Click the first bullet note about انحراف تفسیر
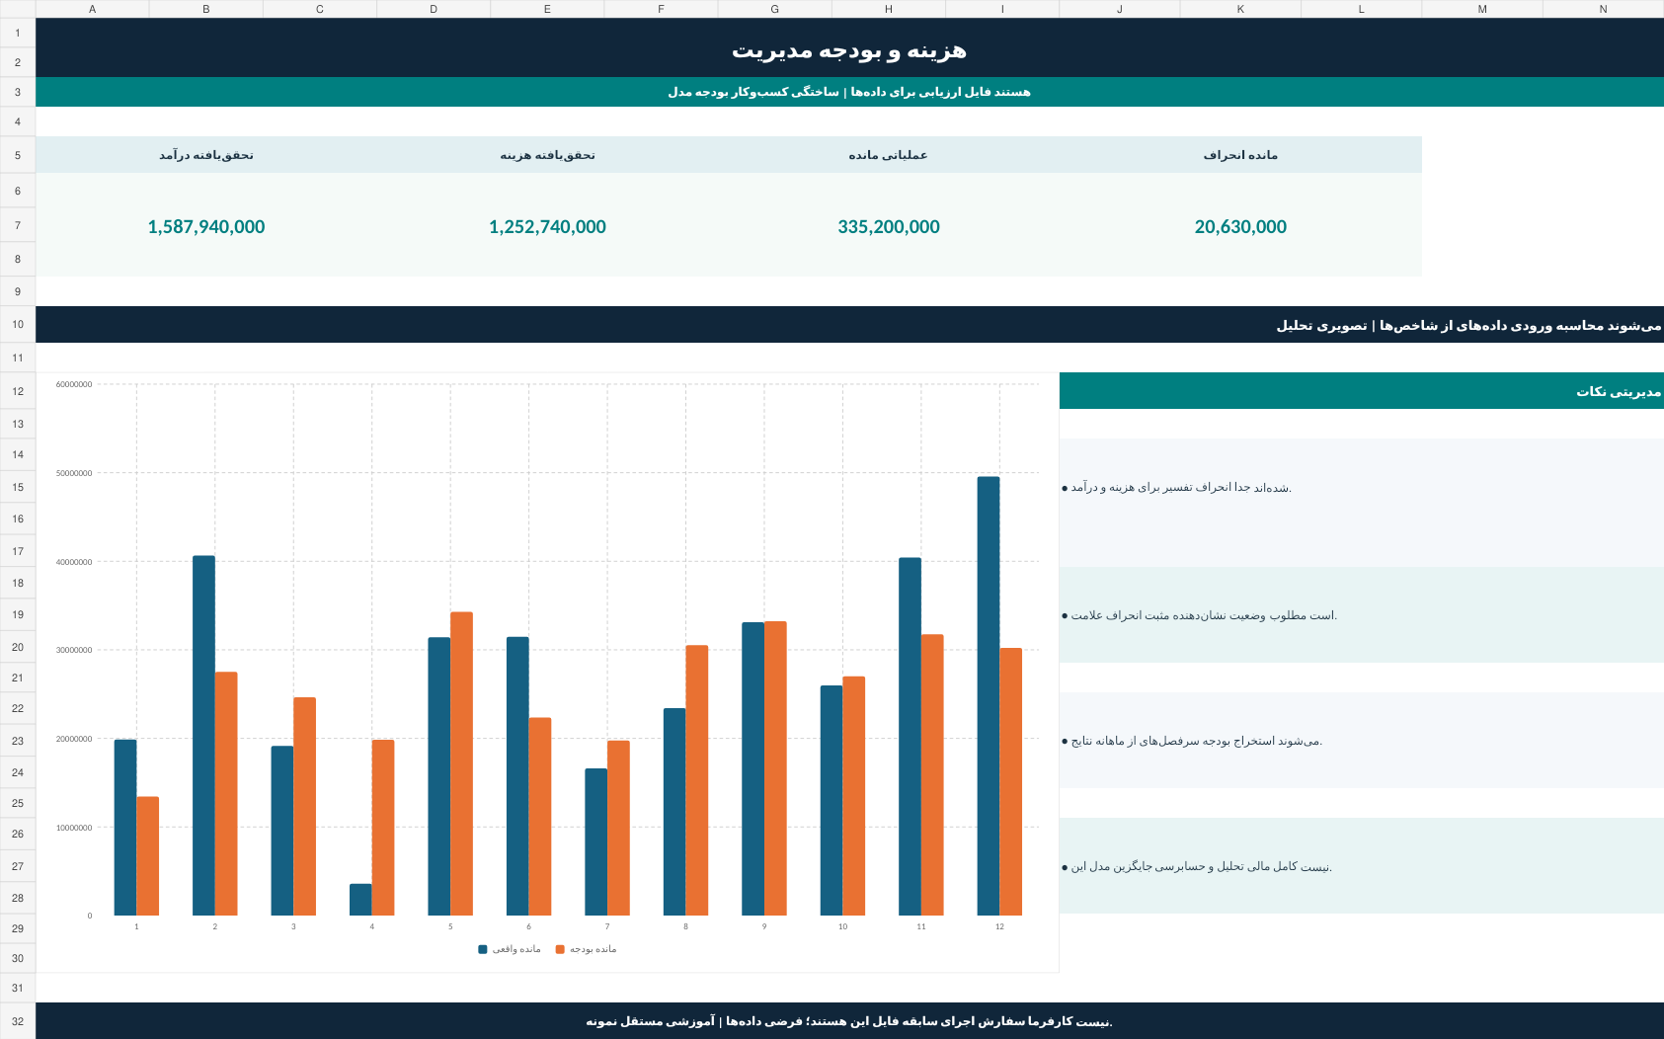Screen dimensions: 1664x1039 point(1176,488)
